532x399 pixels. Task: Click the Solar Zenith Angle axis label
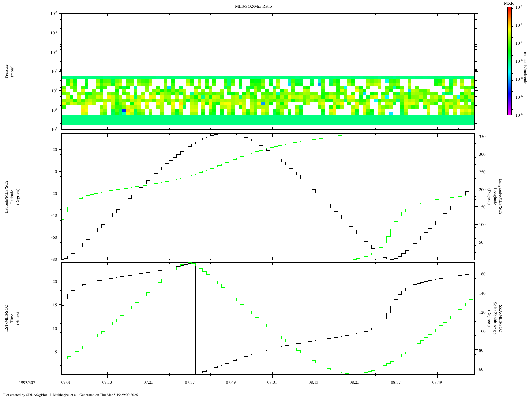(x=495, y=318)
